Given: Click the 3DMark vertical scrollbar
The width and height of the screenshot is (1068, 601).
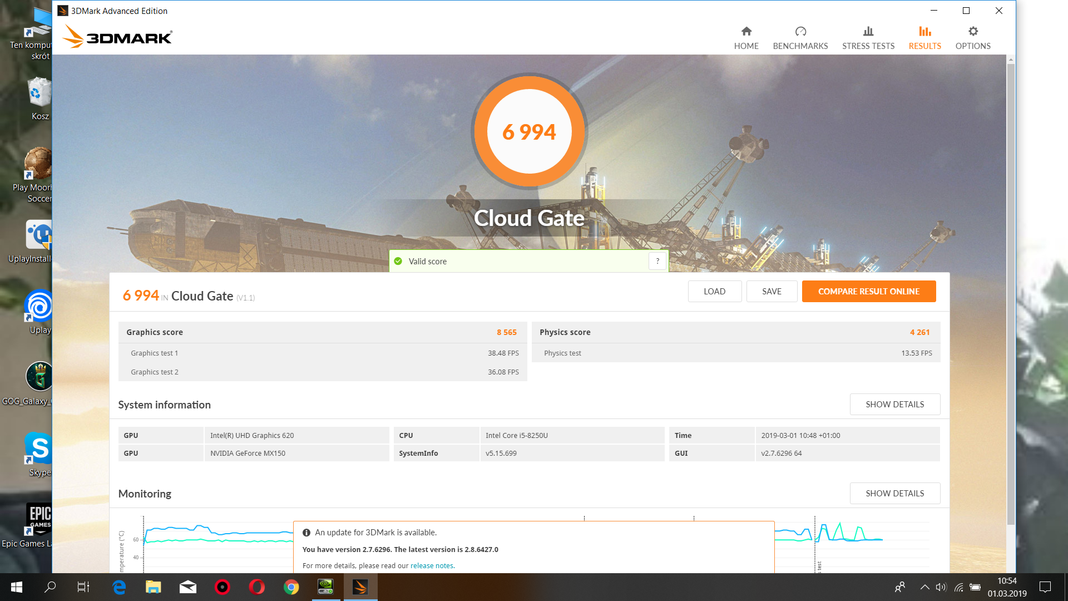Looking at the screenshot, I should click(x=1011, y=294).
